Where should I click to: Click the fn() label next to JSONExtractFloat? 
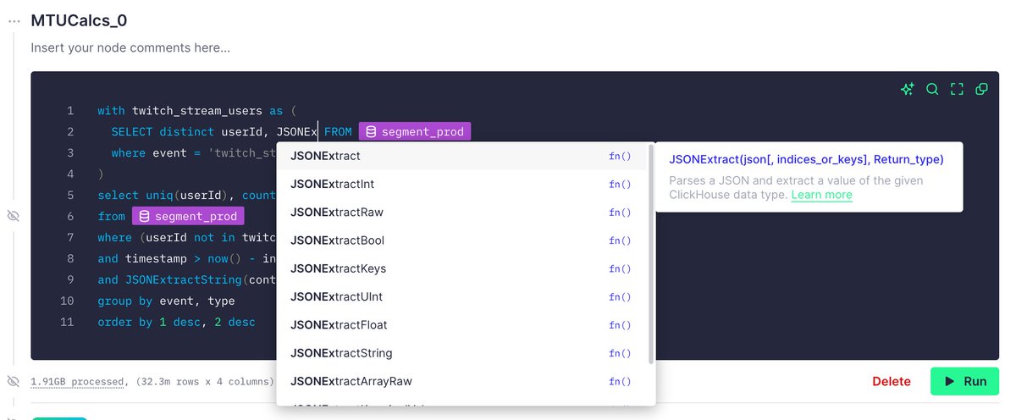(620, 325)
